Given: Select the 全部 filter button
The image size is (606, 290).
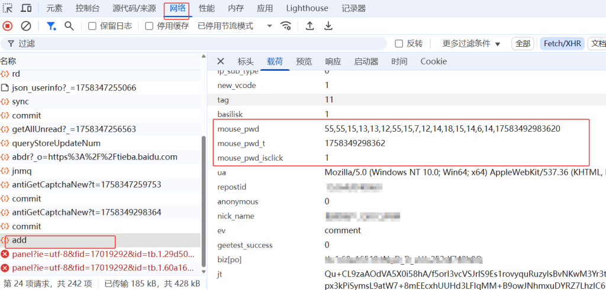Looking at the screenshot, I should click(x=523, y=44).
